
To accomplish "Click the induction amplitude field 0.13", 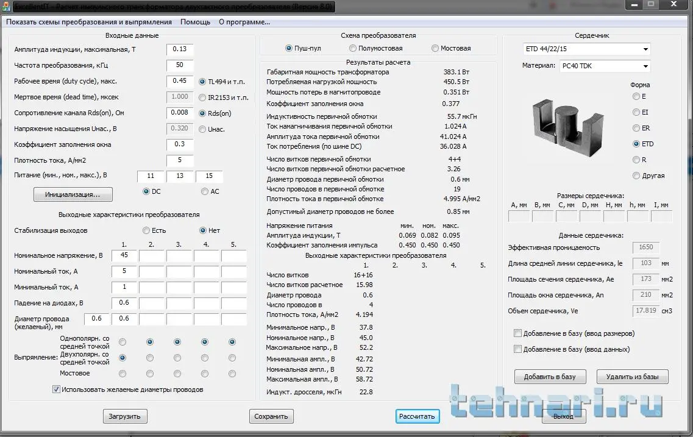I will pyautogui.click(x=180, y=49).
